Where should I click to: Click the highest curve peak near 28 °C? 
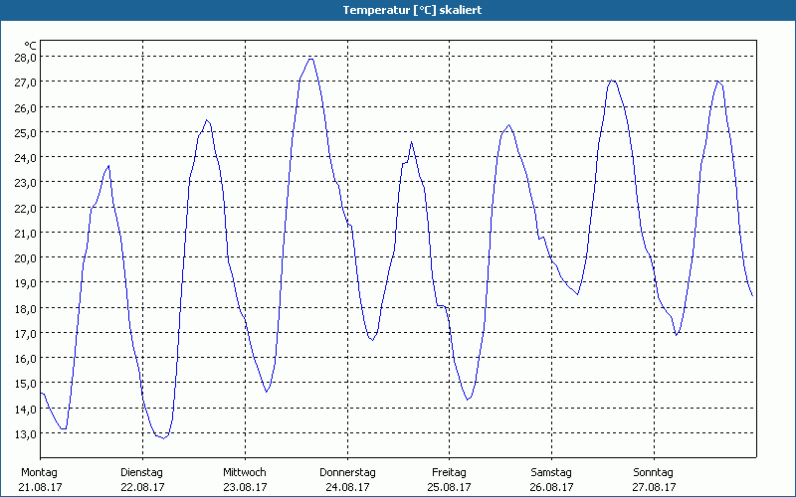click(x=311, y=59)
